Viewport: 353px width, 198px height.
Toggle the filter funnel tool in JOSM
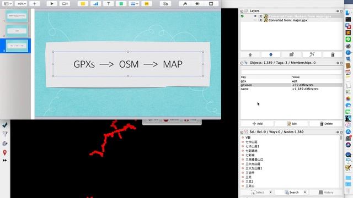[x=5, y=134]
